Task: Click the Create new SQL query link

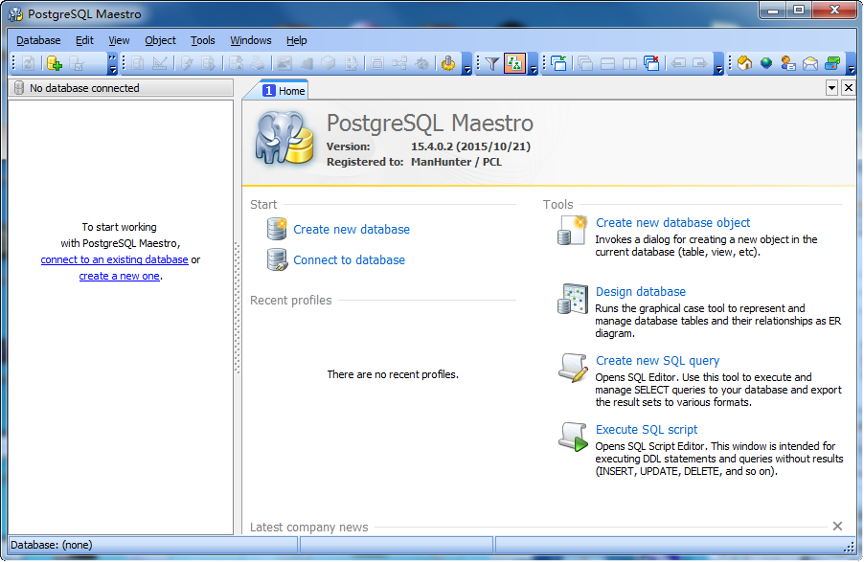Action: (x=658, y=360)
